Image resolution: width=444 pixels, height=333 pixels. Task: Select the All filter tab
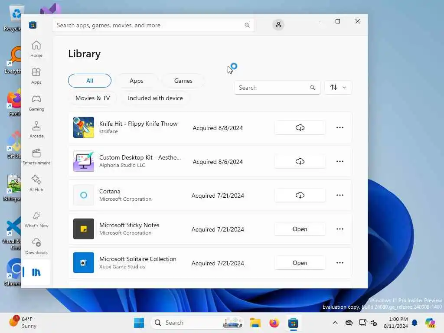(89, 81)
